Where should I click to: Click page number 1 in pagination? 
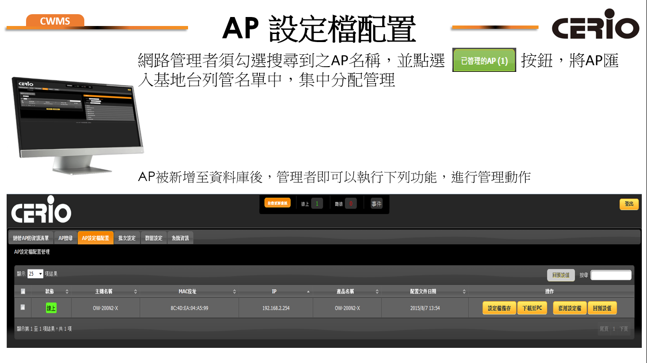click(x=614, y=329)
